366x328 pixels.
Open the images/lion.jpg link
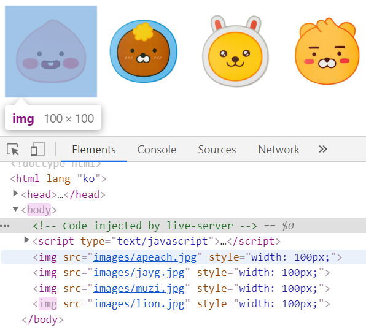139,303
